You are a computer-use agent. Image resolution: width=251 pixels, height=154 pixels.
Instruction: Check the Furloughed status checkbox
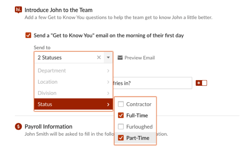point(121,126)
